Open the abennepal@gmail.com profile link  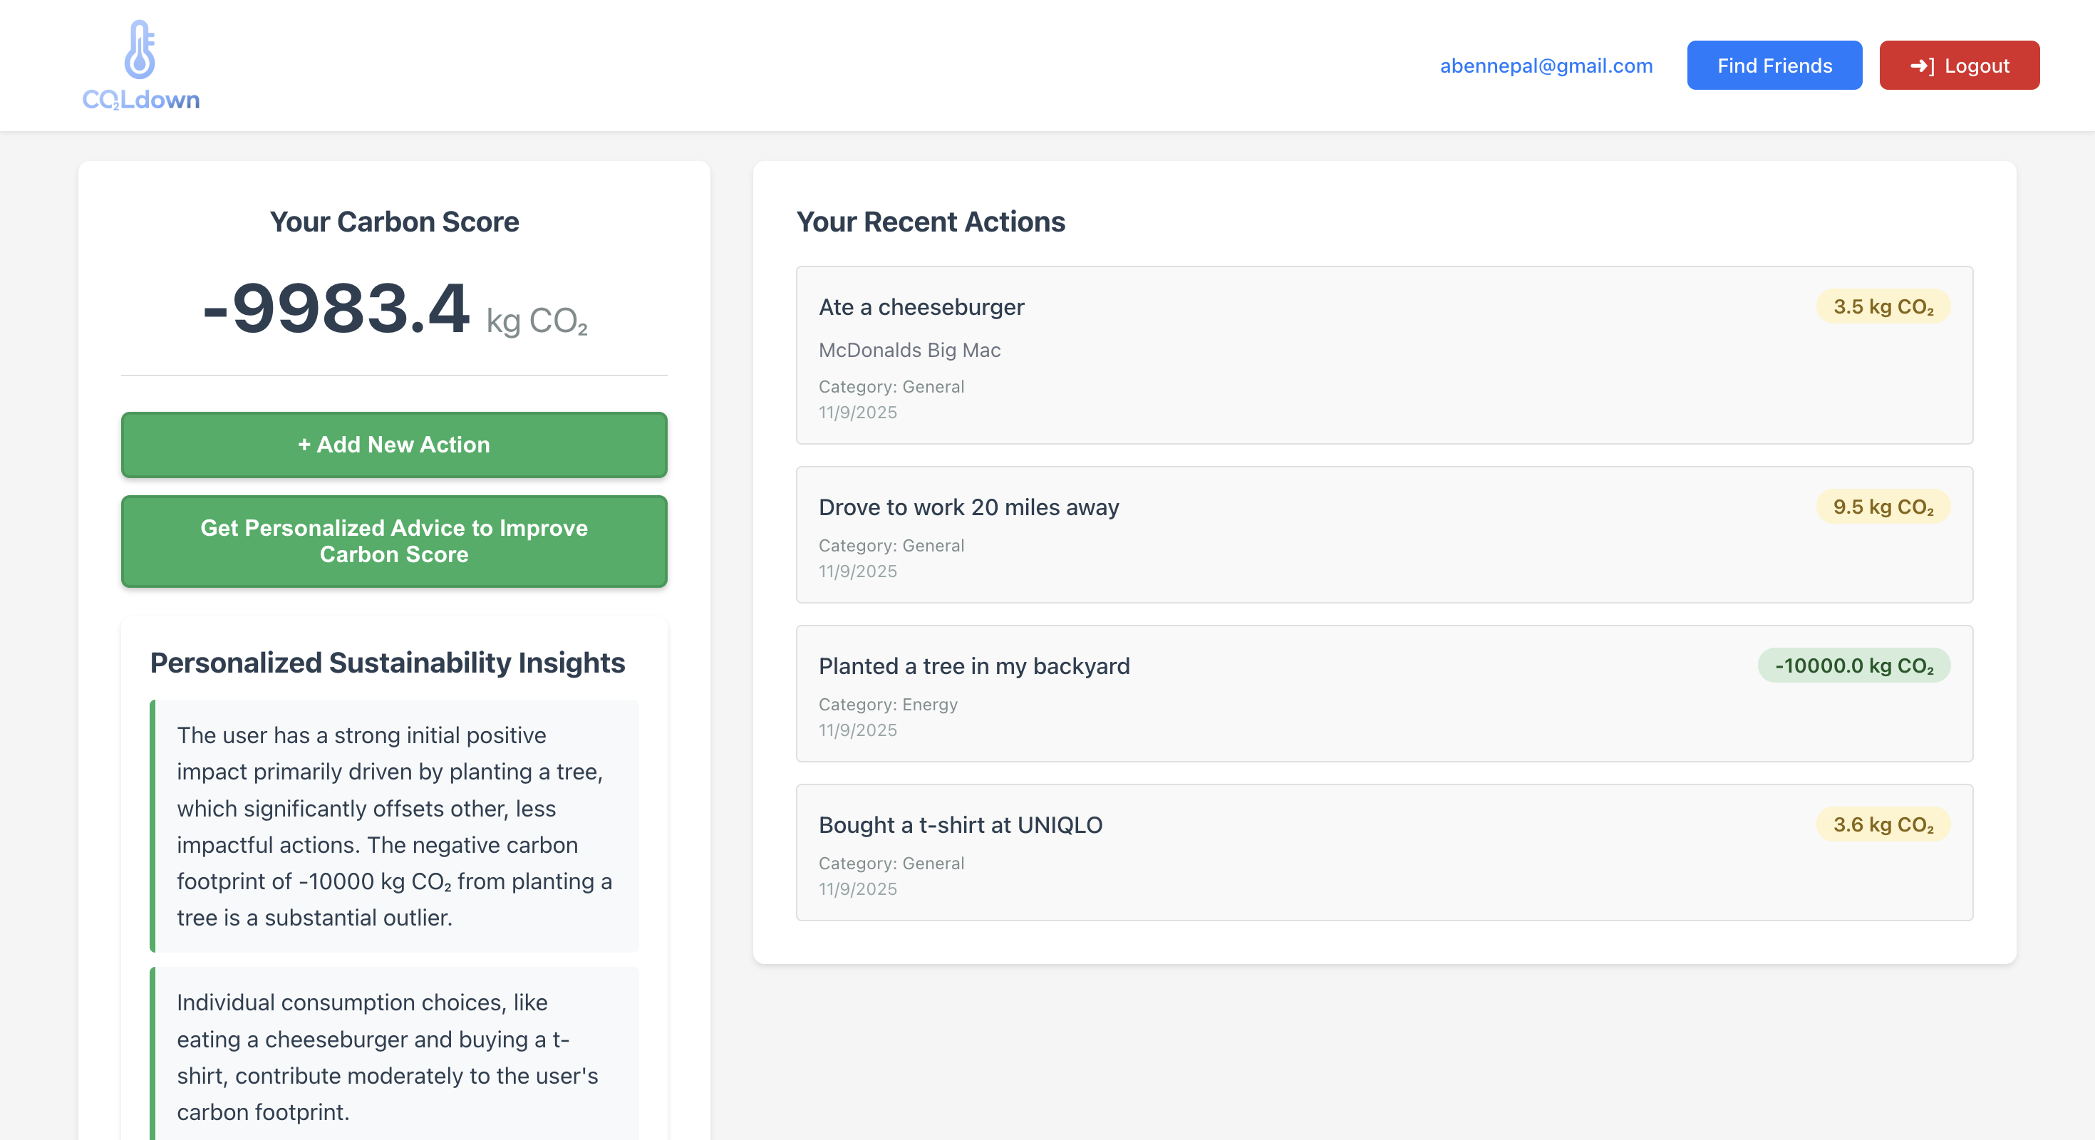click(1545, 66)
